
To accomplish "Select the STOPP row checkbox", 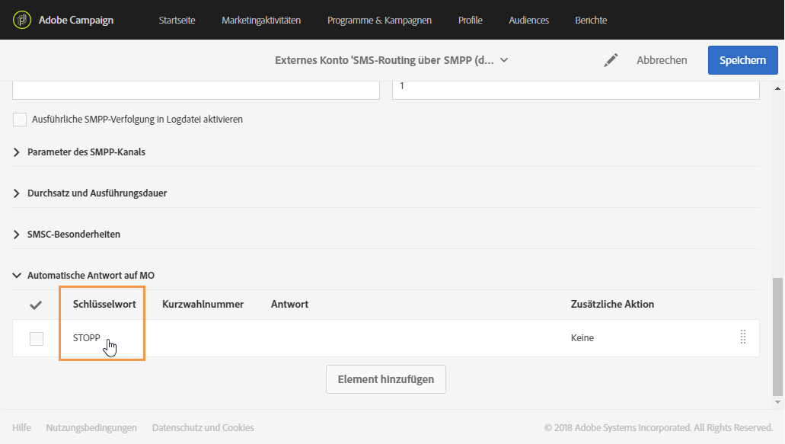I will point(37,338).
